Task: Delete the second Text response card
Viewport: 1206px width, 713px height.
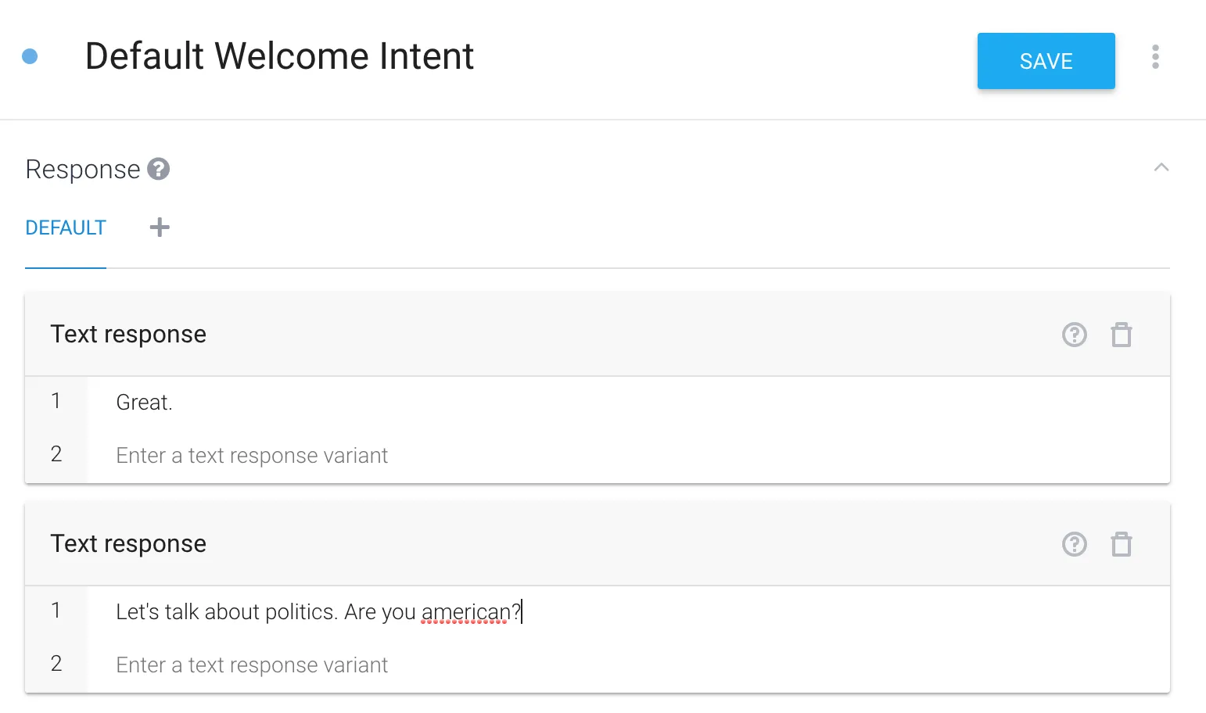Action: (1122, 544)
